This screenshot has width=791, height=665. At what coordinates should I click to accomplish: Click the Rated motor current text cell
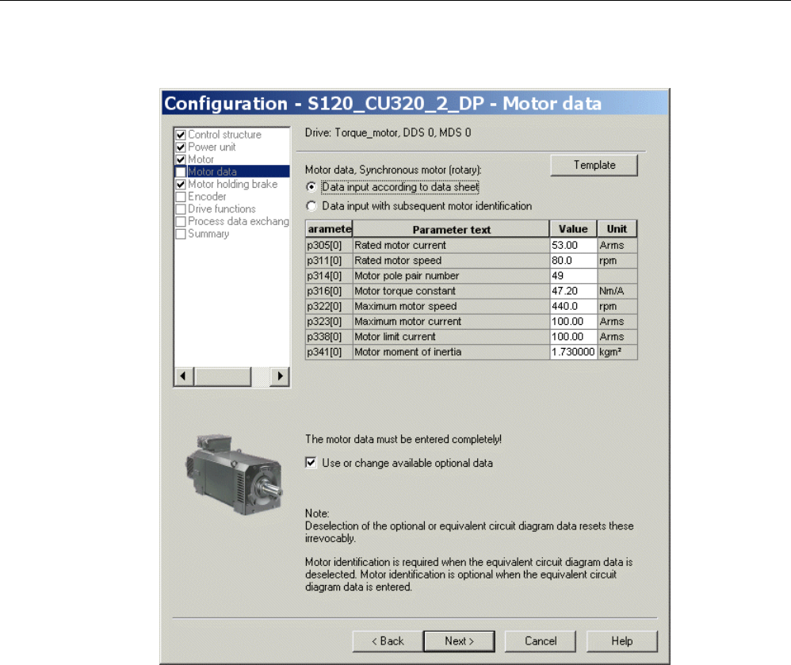tap(451, 246)
